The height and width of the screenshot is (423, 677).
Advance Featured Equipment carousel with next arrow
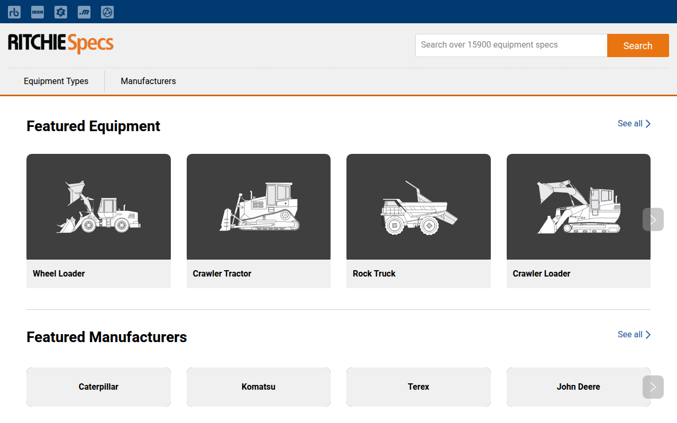(x=653, y=219)
